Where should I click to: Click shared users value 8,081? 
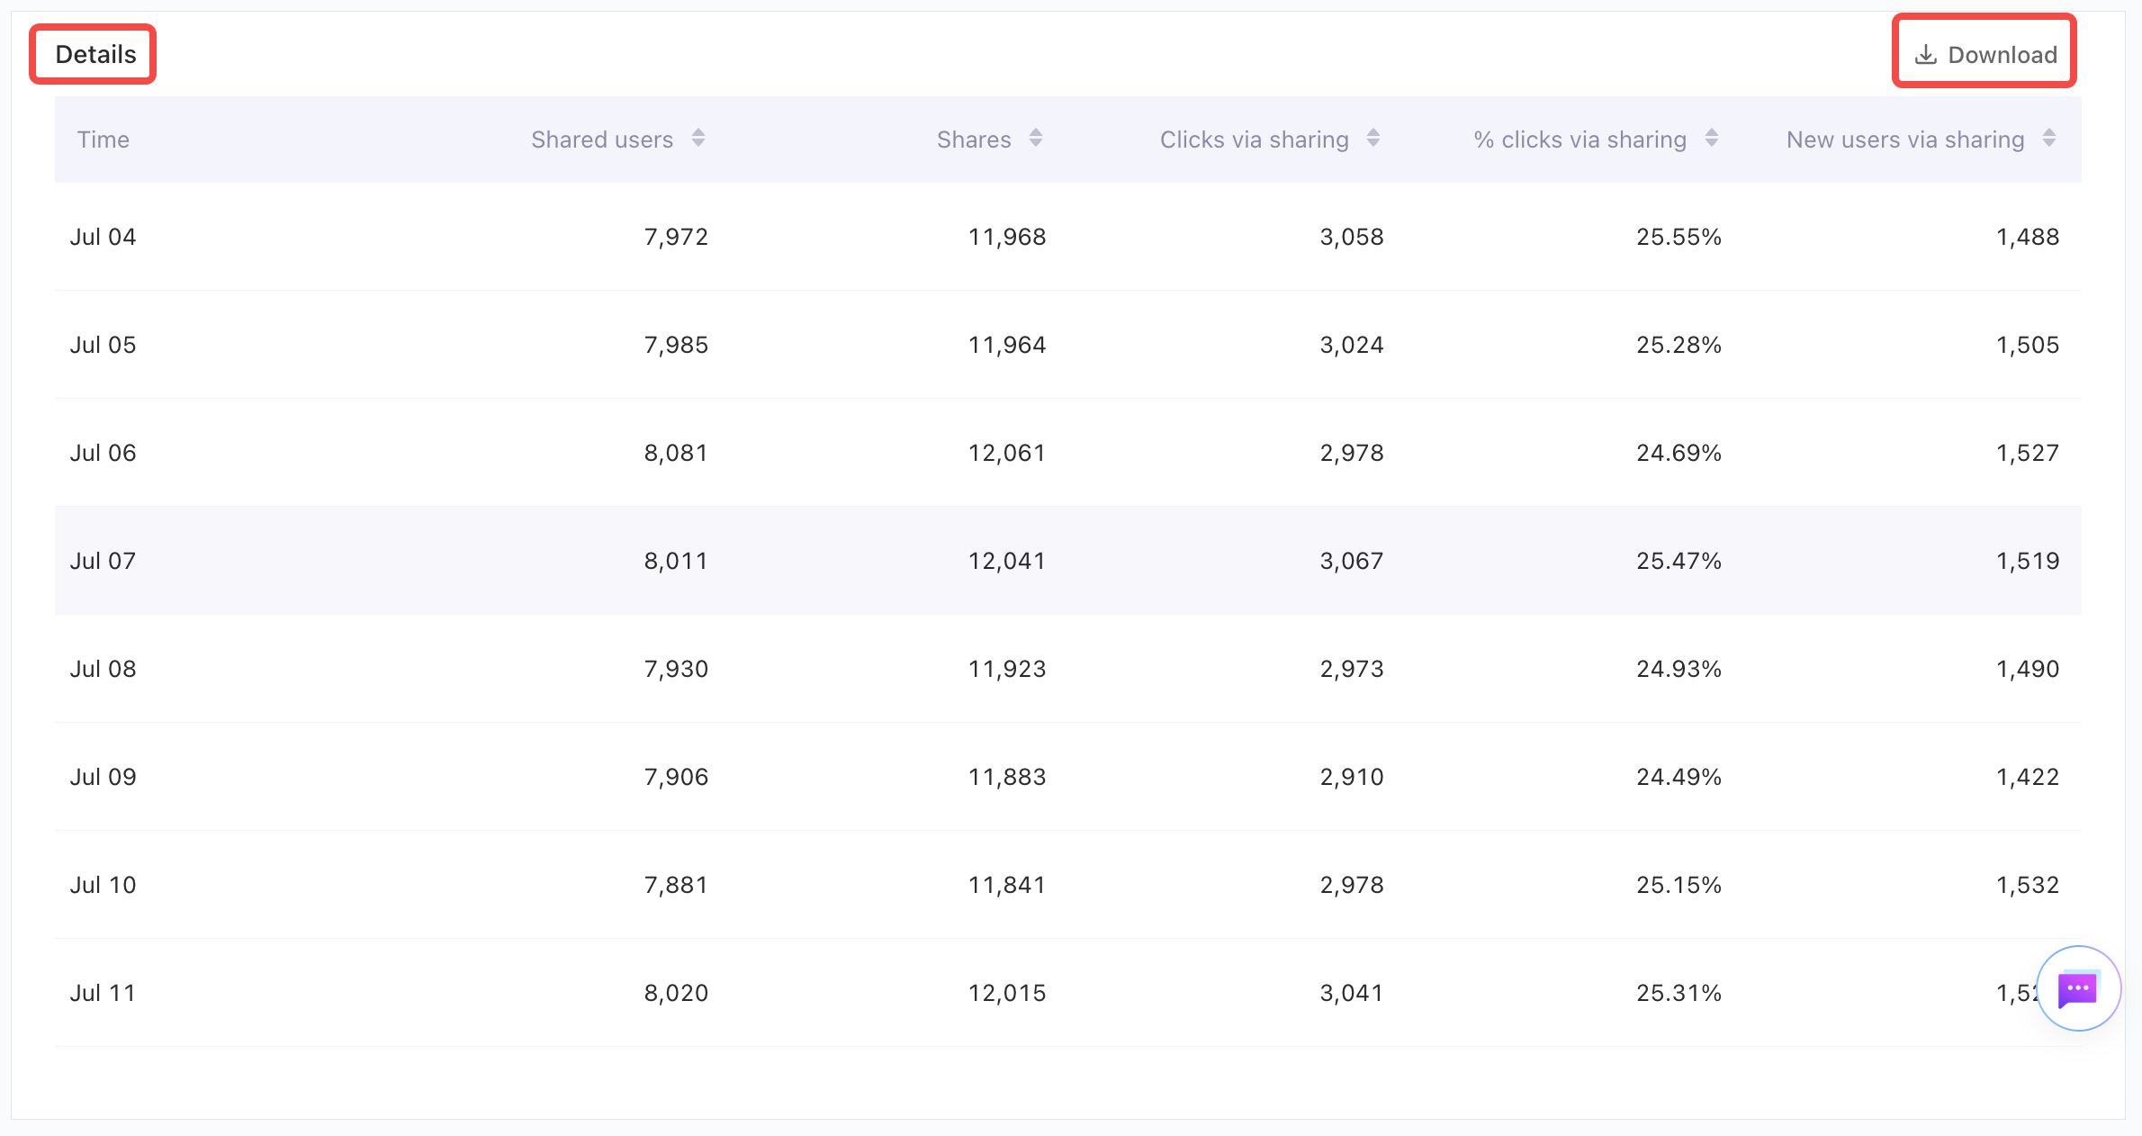[x=676, y=453]
